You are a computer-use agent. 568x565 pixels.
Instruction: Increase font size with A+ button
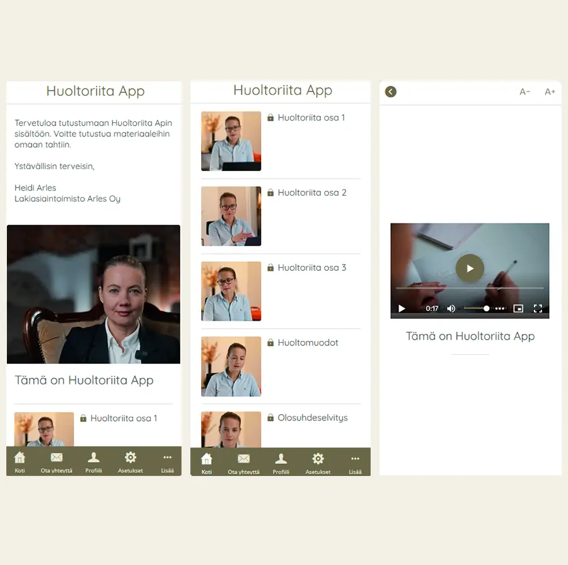tap(550, 92)
